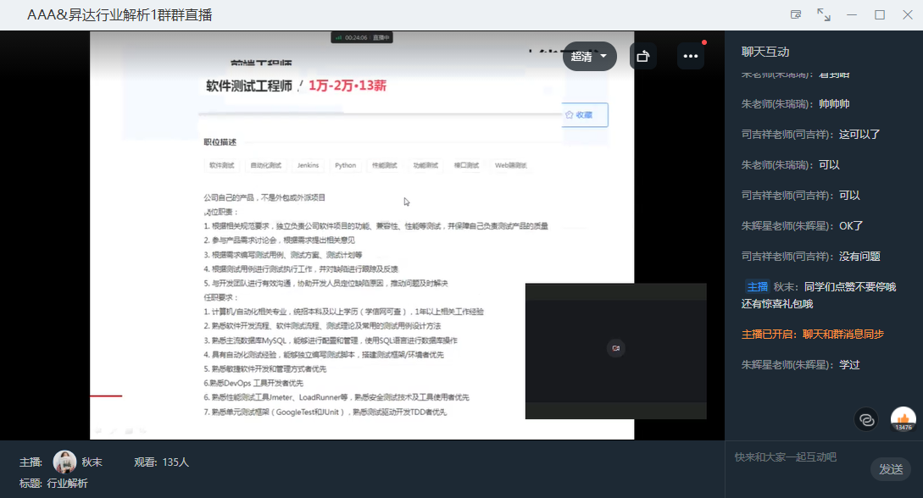Click the camera icon in small video window

(x=616, y=348)
